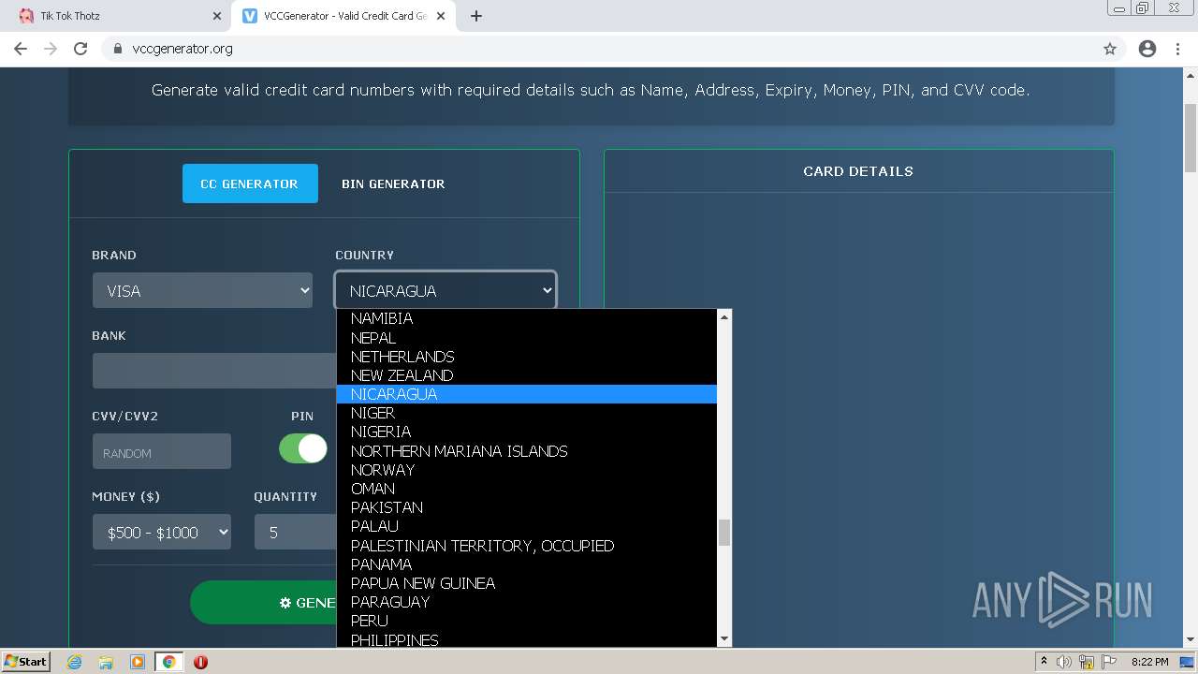Click Chrome icon in taskbar
This screenshot has width=1198, height=674.
click(x=169, y=662)
